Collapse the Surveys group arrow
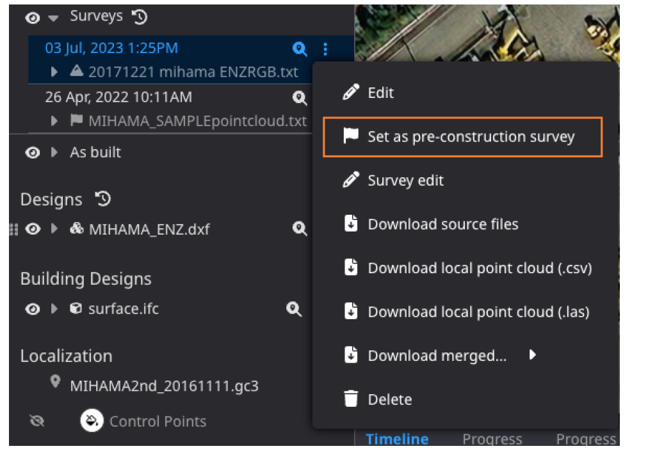The image size is (648, 451). click(53, 18)
